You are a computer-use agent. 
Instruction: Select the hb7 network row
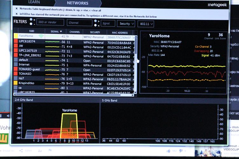[x=74, y=79]
